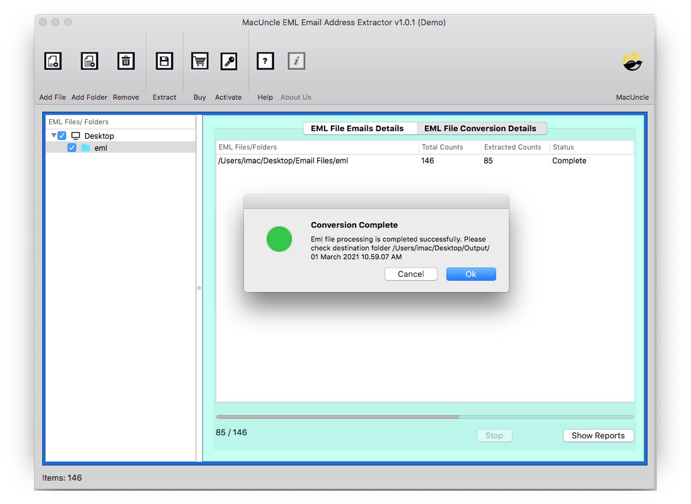Click the total count value 146
Image resolution: width=691 pixels, height=504 pixels.
(427, 160)
